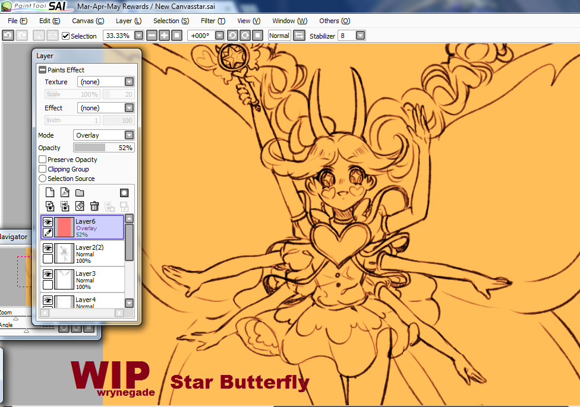Click the zoom out minus button
The width and height of the screenshot is (580, 407).
pos(152,36)
